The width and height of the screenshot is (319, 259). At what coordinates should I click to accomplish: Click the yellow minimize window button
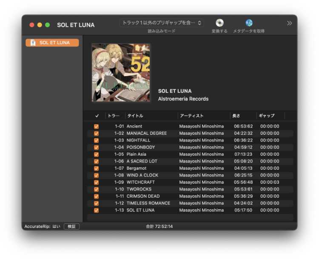(x=40, y=25)
